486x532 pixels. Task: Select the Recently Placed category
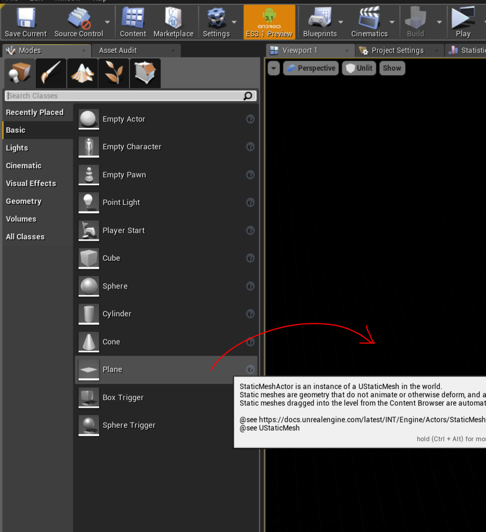pyautogui.click(x=38, y=112)
